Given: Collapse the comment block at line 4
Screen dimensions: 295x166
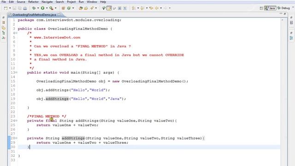Looking at the screenshot, I should pos(17,33).
